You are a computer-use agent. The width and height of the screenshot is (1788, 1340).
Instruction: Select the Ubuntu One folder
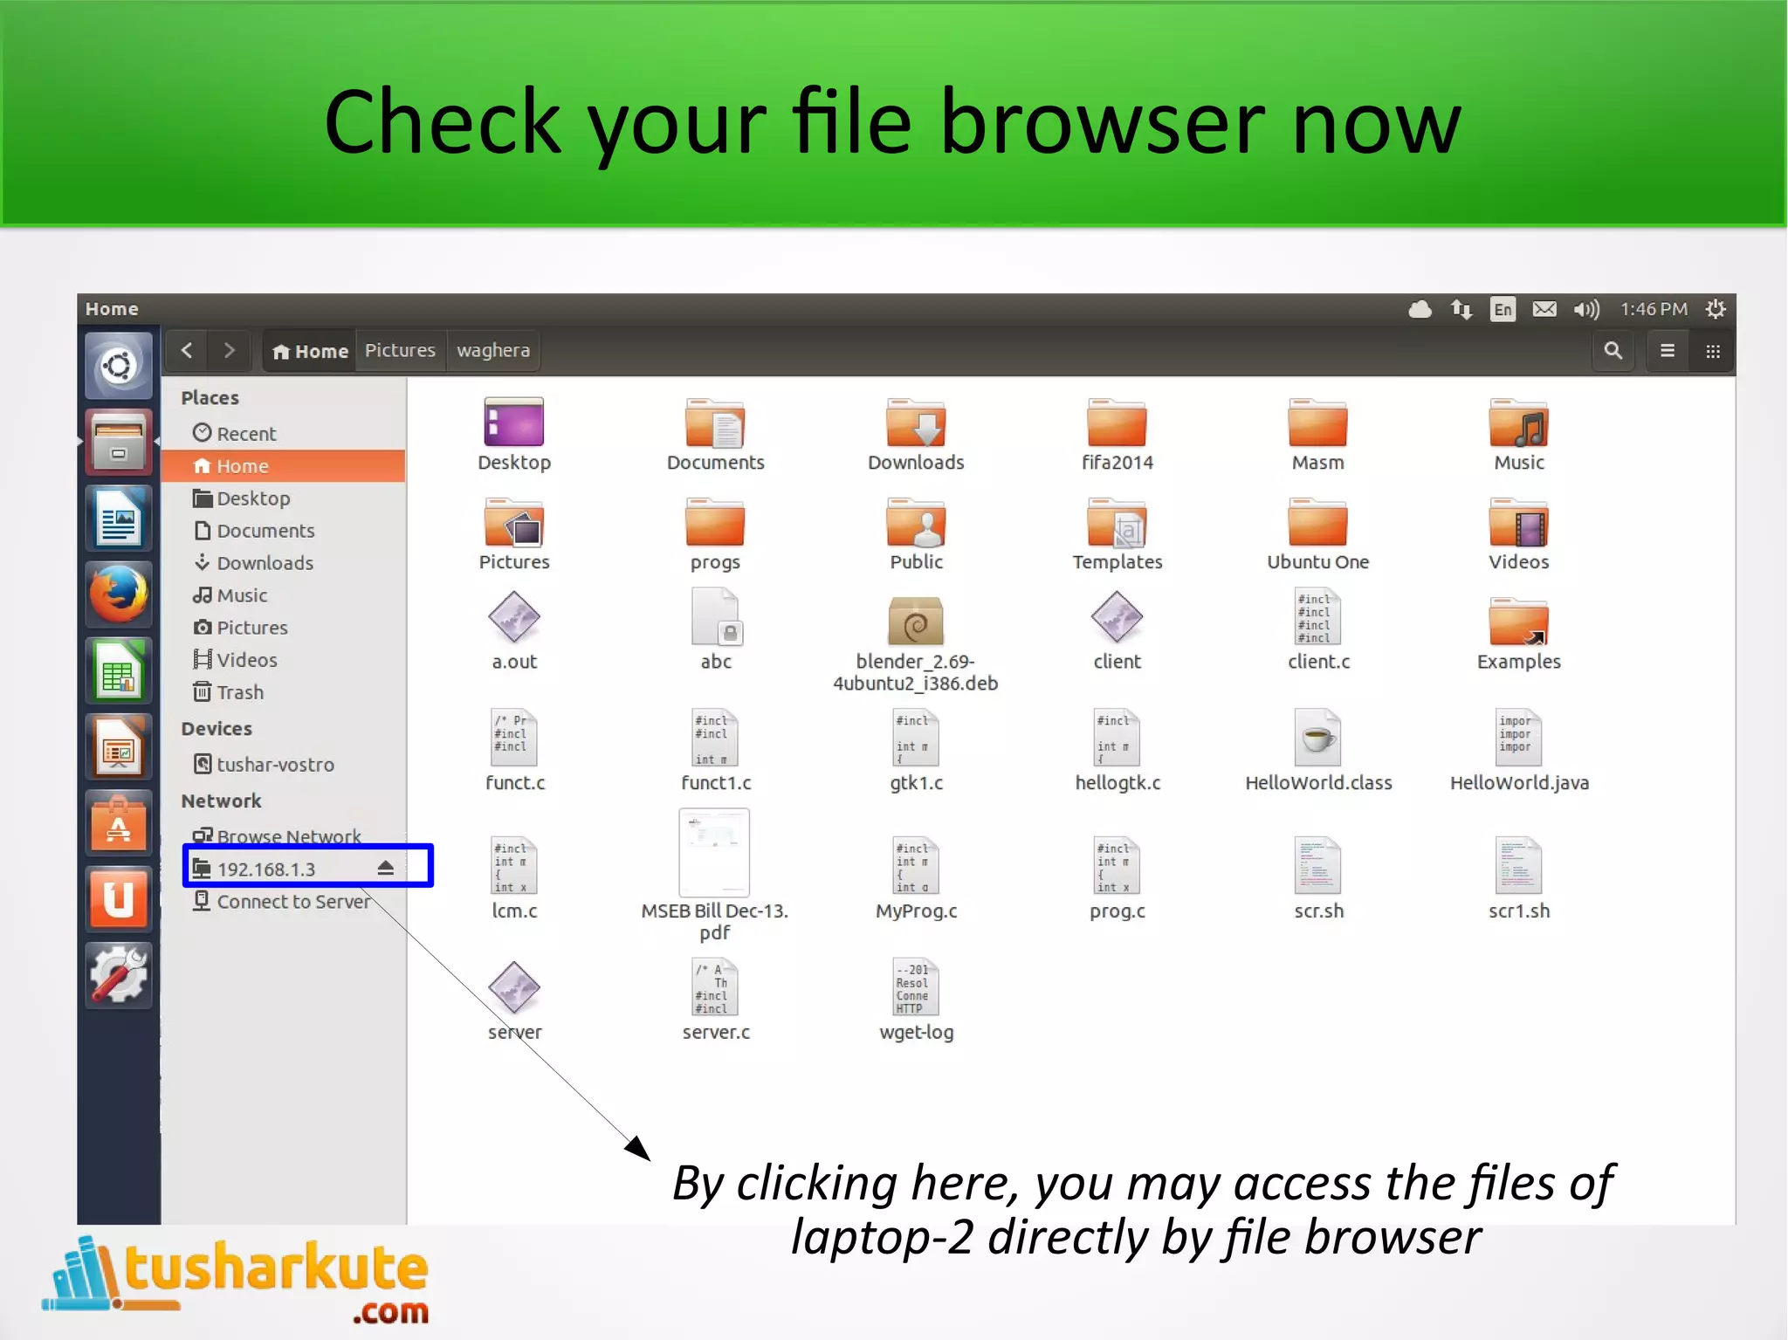coord(1317,534)
